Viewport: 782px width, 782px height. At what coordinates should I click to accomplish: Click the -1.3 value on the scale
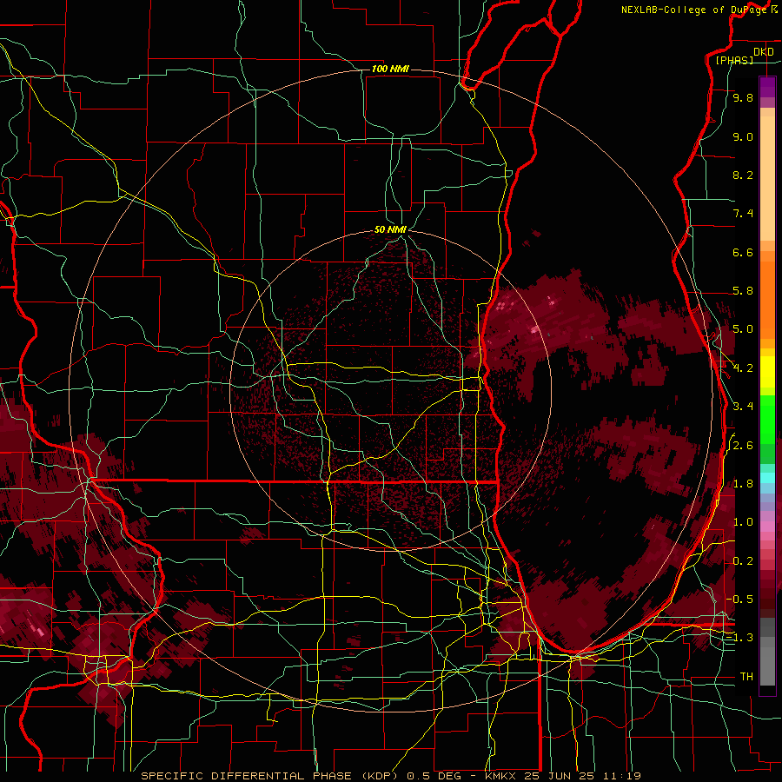click(739, 638)
